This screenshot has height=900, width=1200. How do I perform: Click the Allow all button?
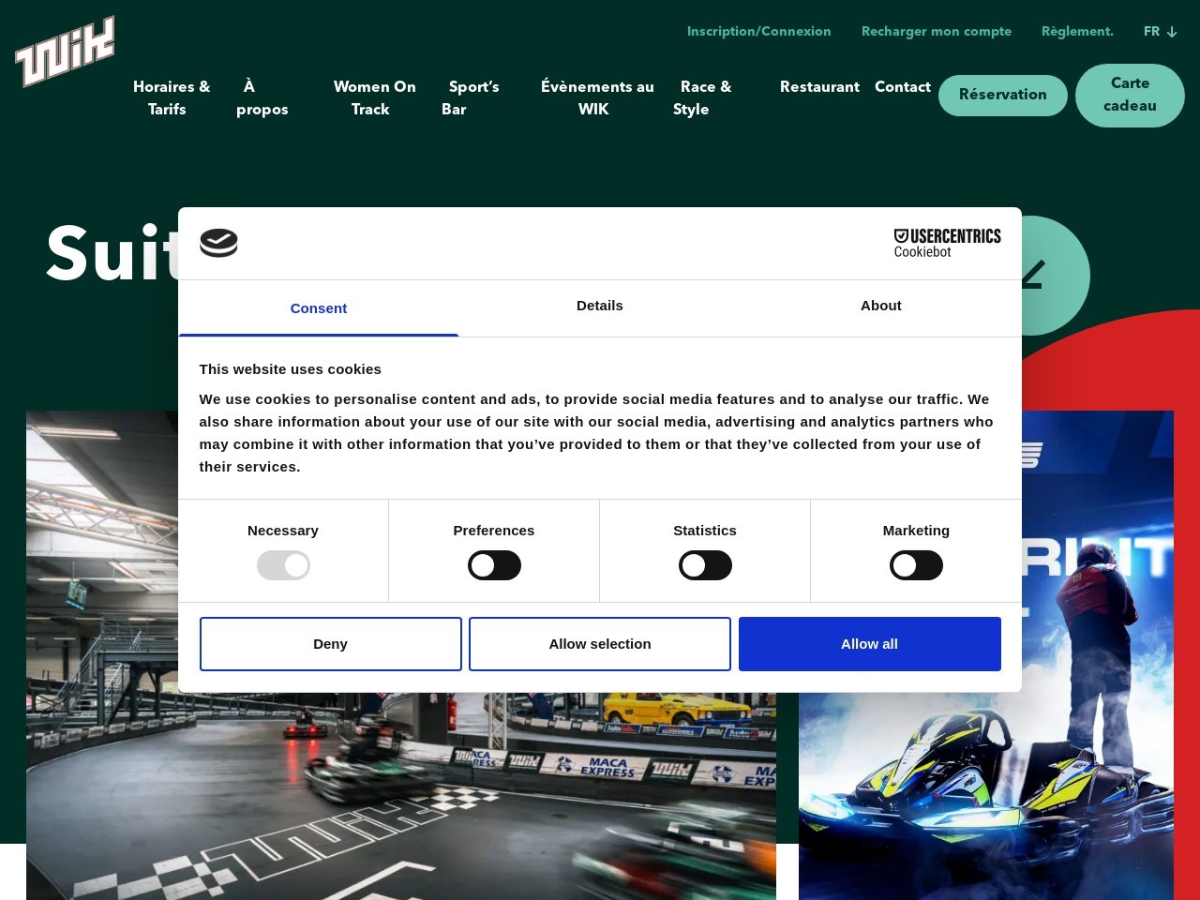[x=870, y=644]
